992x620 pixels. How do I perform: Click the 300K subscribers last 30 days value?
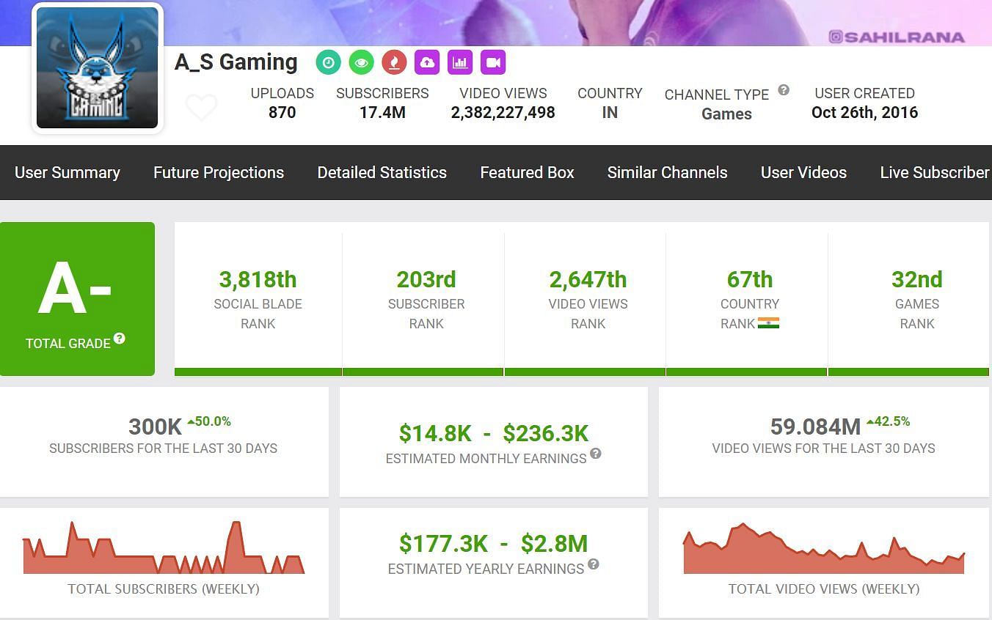coord(155,427)
